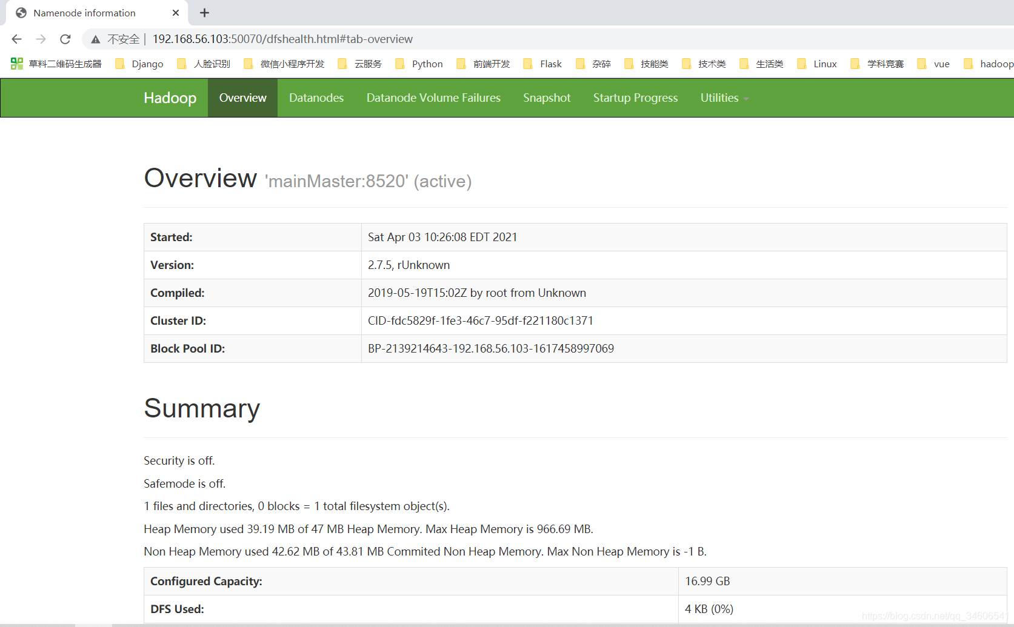Click the Summary section heading
This screenshot has width=1014, height=627.
pos(202,408)
